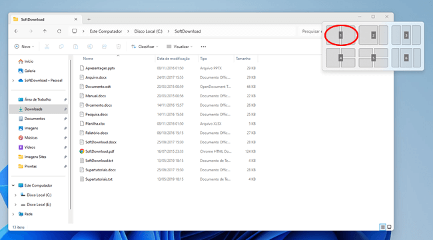Click the Share toolbar icon
The height and width of the screenshot is (240, 433).
104,47
